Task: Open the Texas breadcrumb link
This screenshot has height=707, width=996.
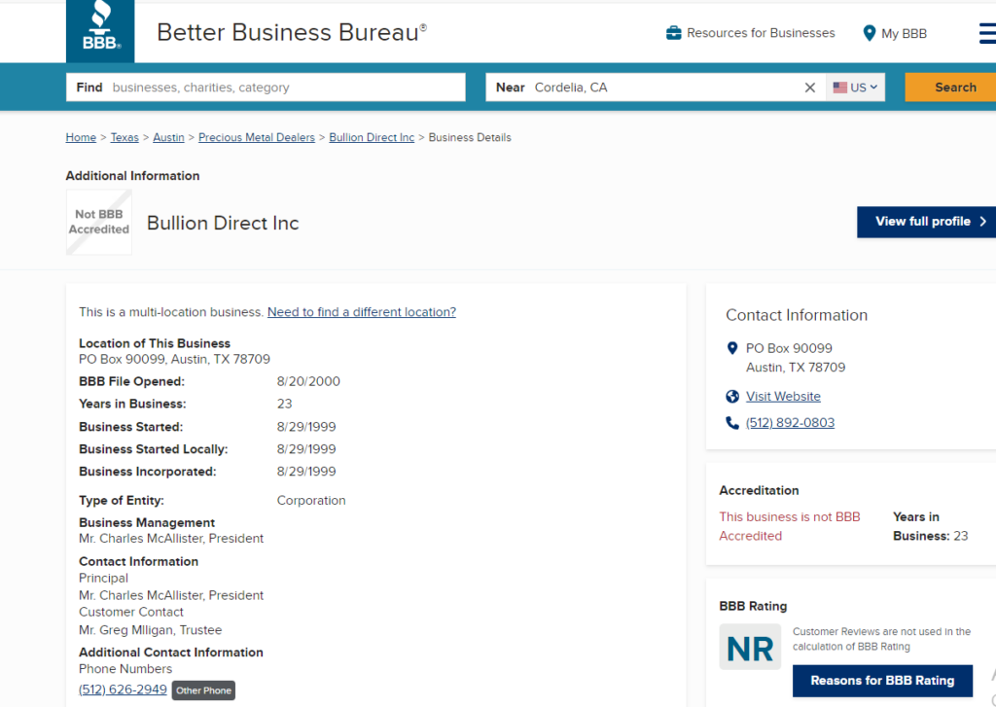Action: (124, 137)
